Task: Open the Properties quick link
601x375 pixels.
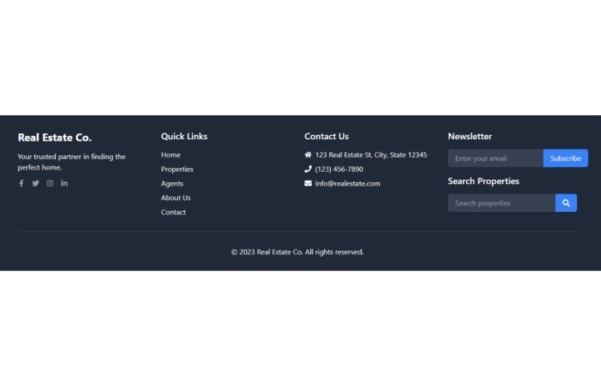Action: [x=177, y=169]
